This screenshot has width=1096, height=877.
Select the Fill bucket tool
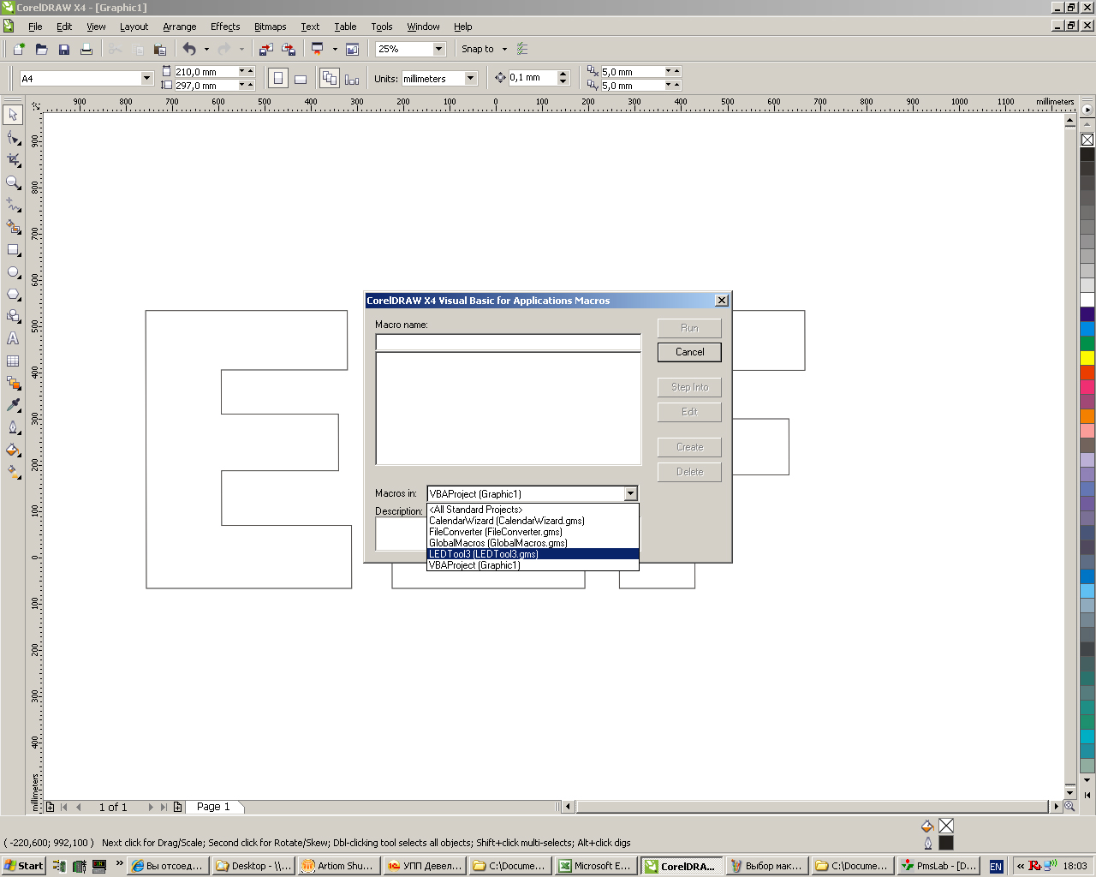13,450
